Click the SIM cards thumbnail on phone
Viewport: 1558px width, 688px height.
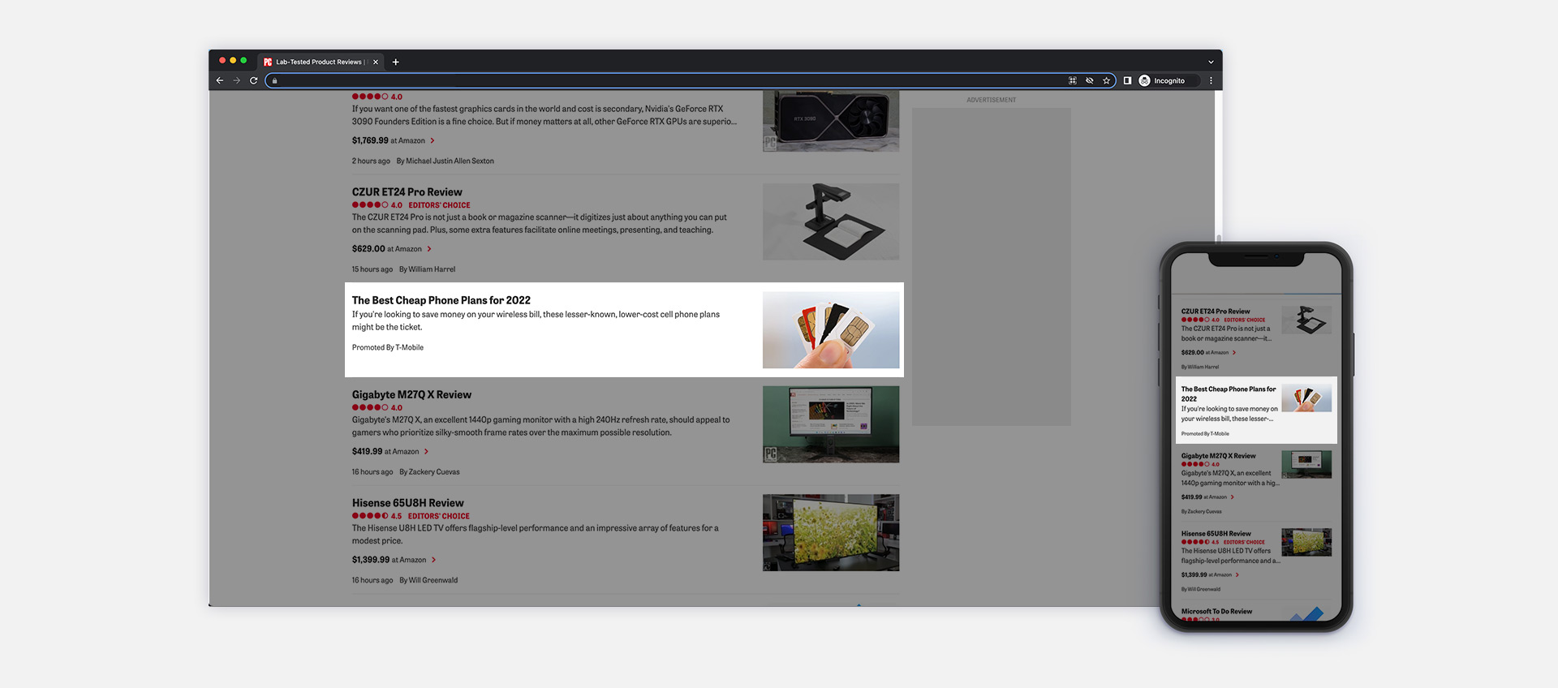coord(1306,398)
